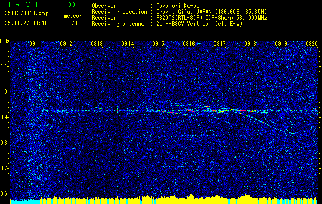The image size is (322, 204).
Task: Click time marker 0914
Action: pyautogui.click(x=127, y=44)
